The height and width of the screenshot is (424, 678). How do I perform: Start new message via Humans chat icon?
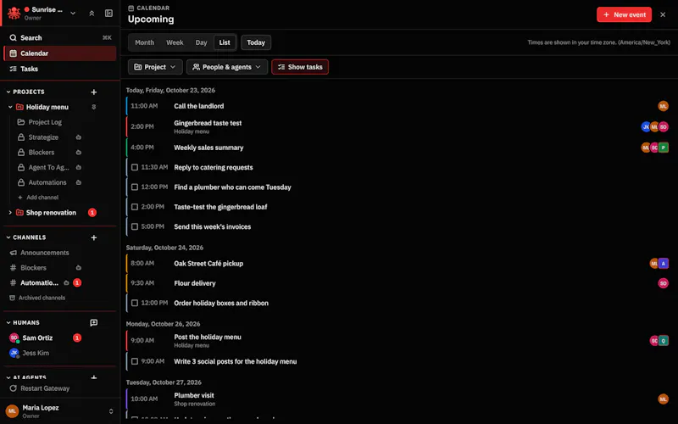94,323
